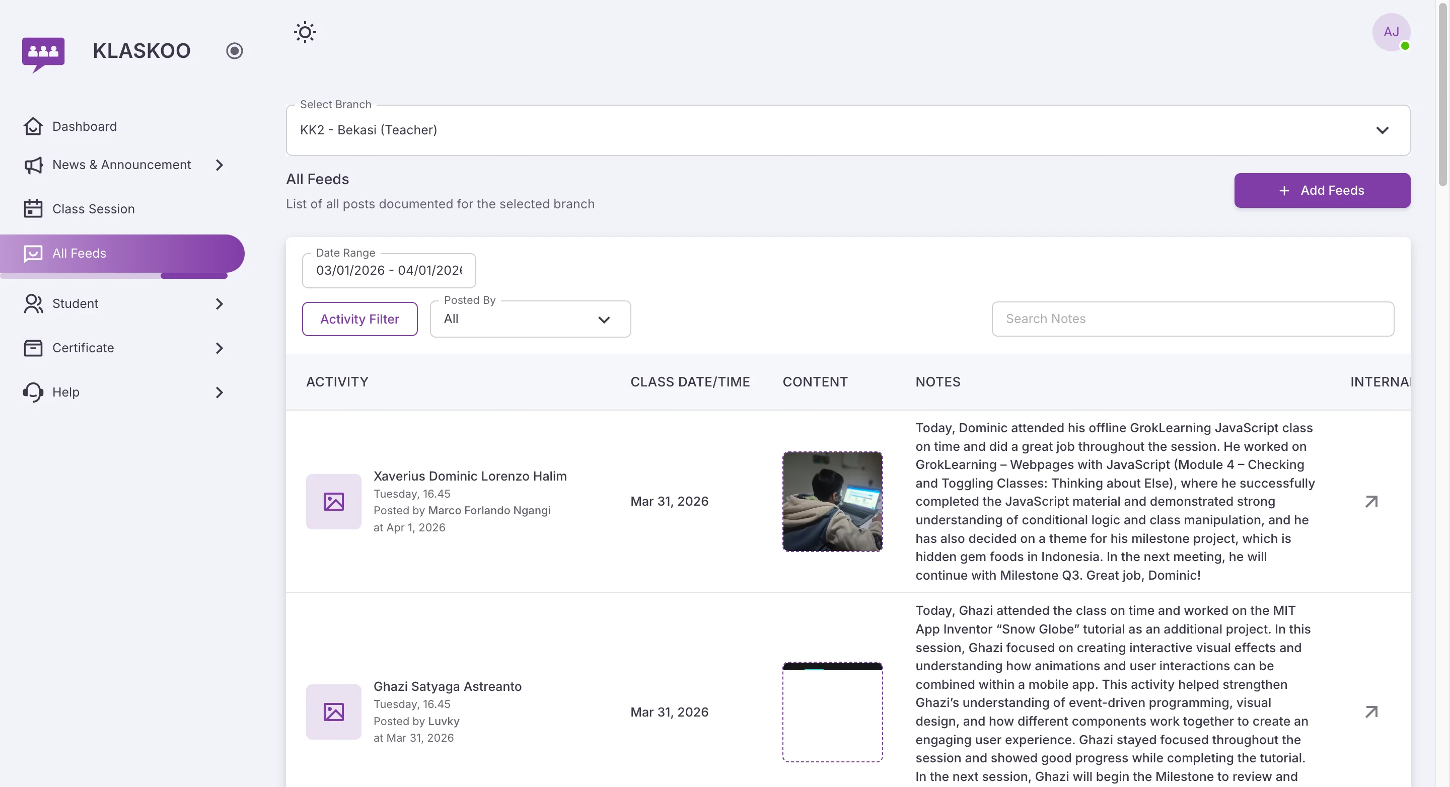
Task: Toggle the theme using the sun icon
Action: 305,32
